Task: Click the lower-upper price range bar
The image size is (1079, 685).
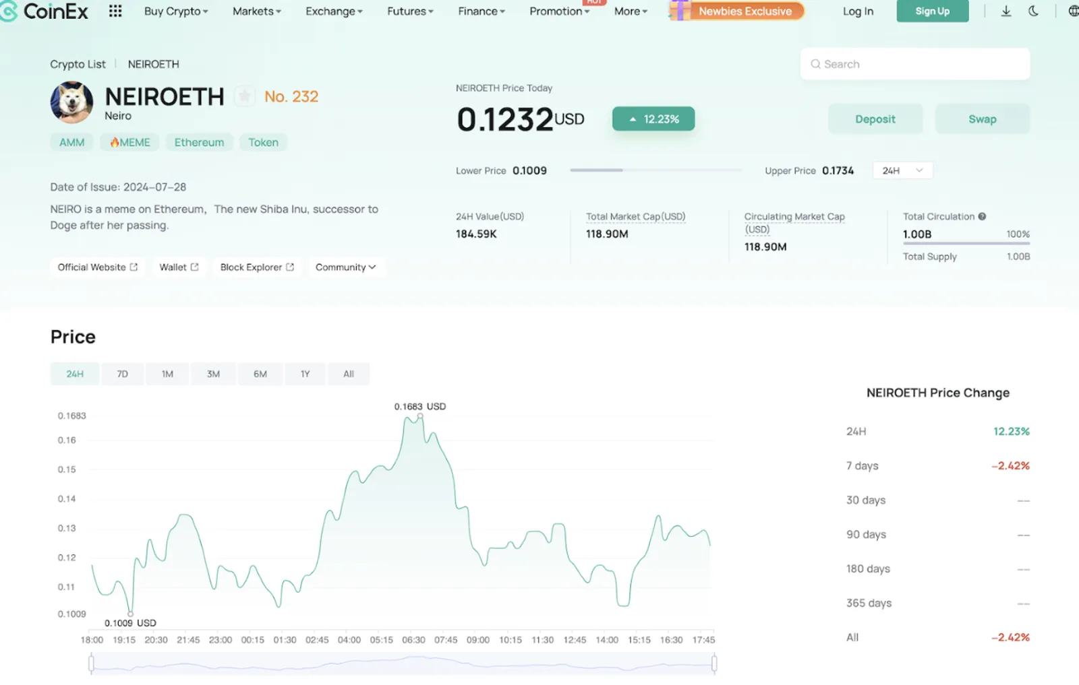Action: click(655, 170)
